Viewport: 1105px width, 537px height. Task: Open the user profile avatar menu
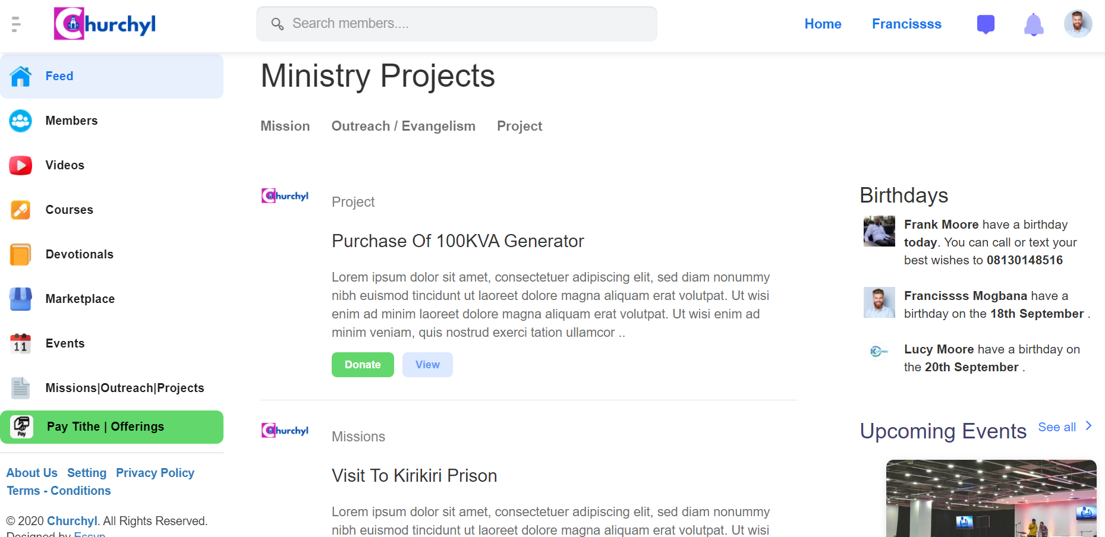(x=1078, y=24)
